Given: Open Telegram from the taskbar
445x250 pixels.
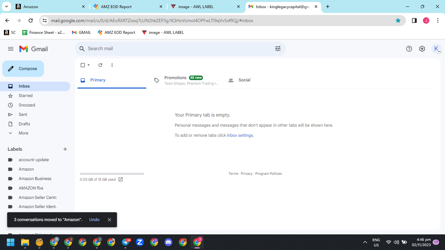Looking at the screenshot, I should click(x=125, y=242).
